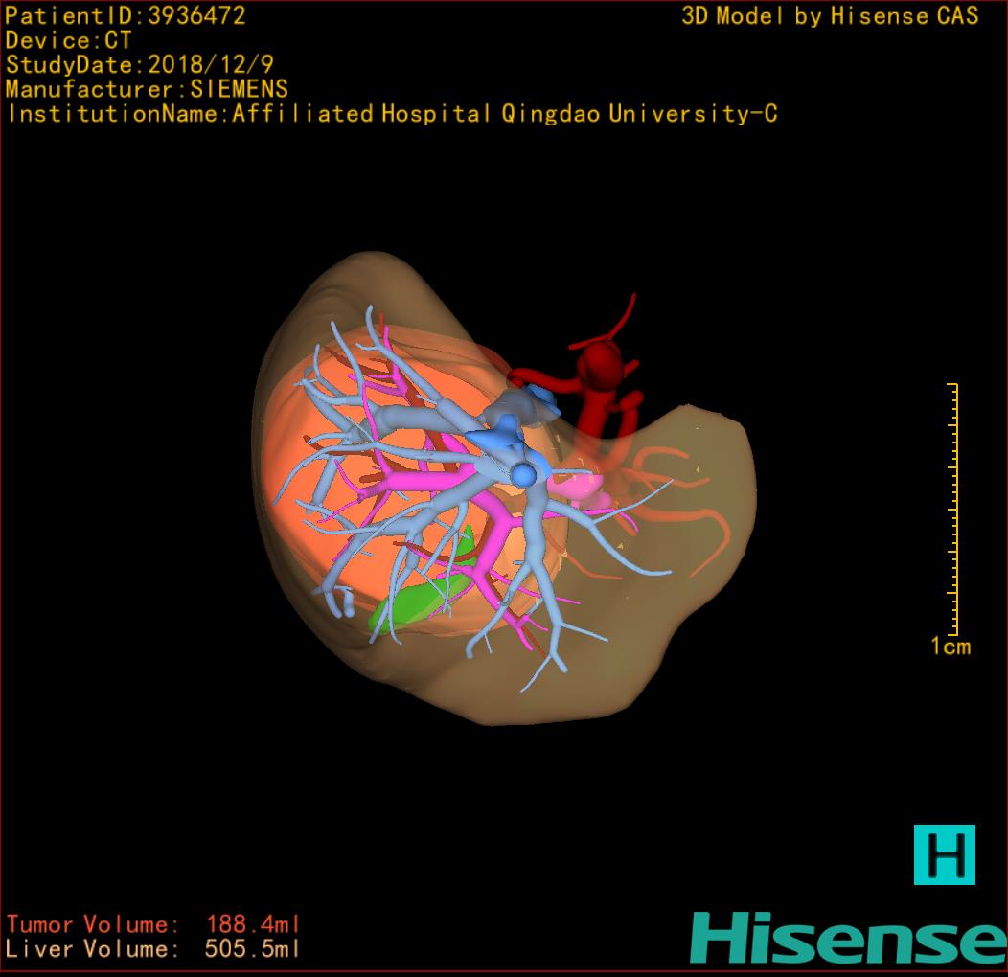Click the cyan H logo icon
1008x977 pixels.
(x=944, y=853)
